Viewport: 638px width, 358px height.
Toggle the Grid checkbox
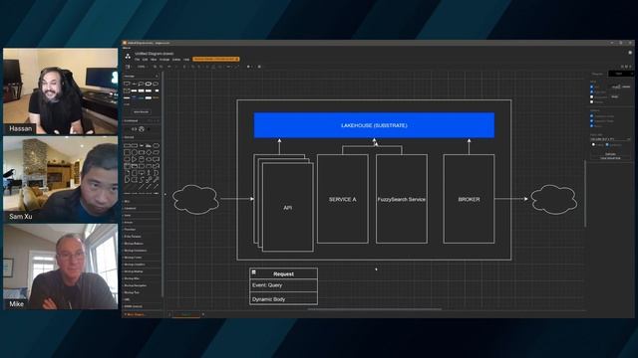coord(591,87)
